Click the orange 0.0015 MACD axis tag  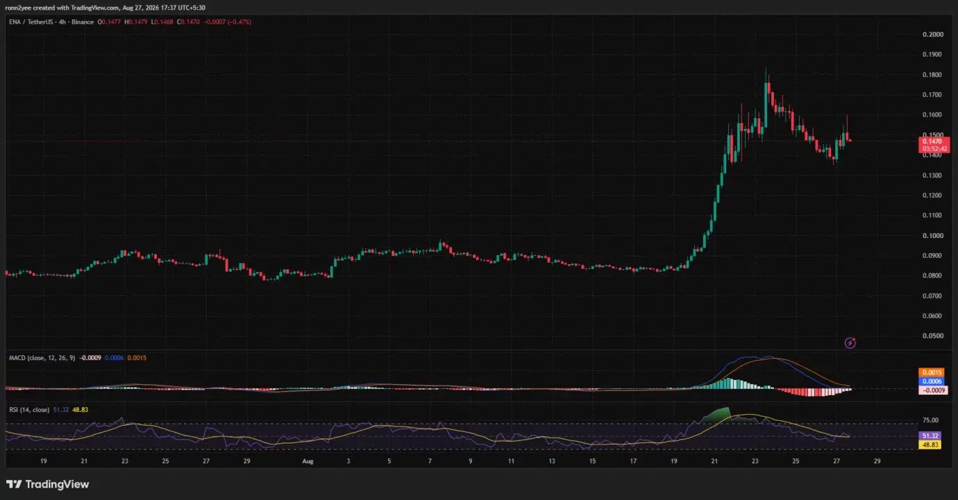(931, 372)
